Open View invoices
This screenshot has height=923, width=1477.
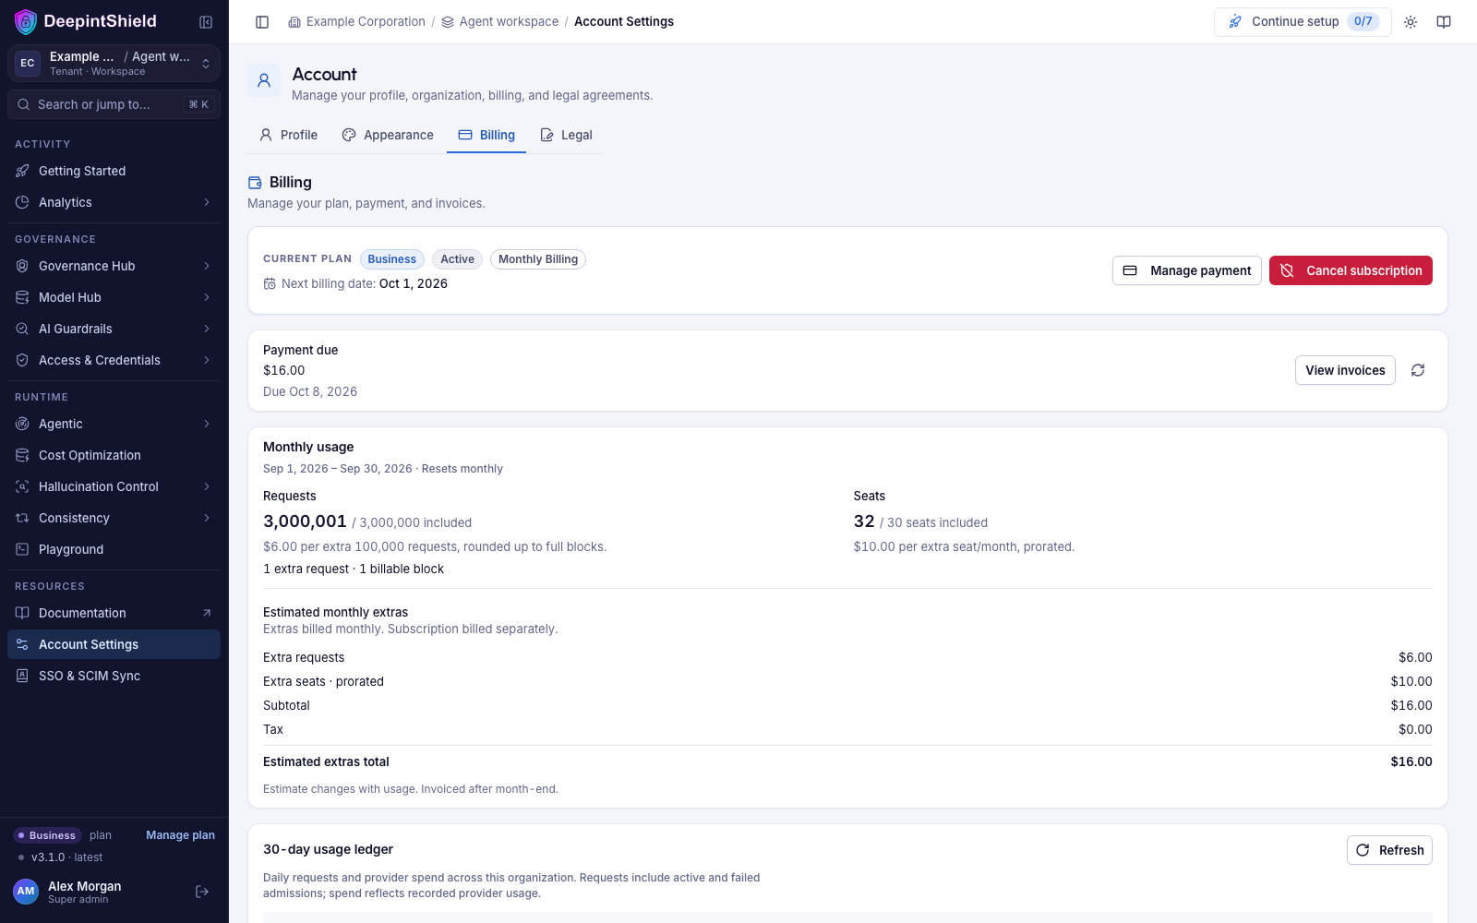click(1345, 370)
